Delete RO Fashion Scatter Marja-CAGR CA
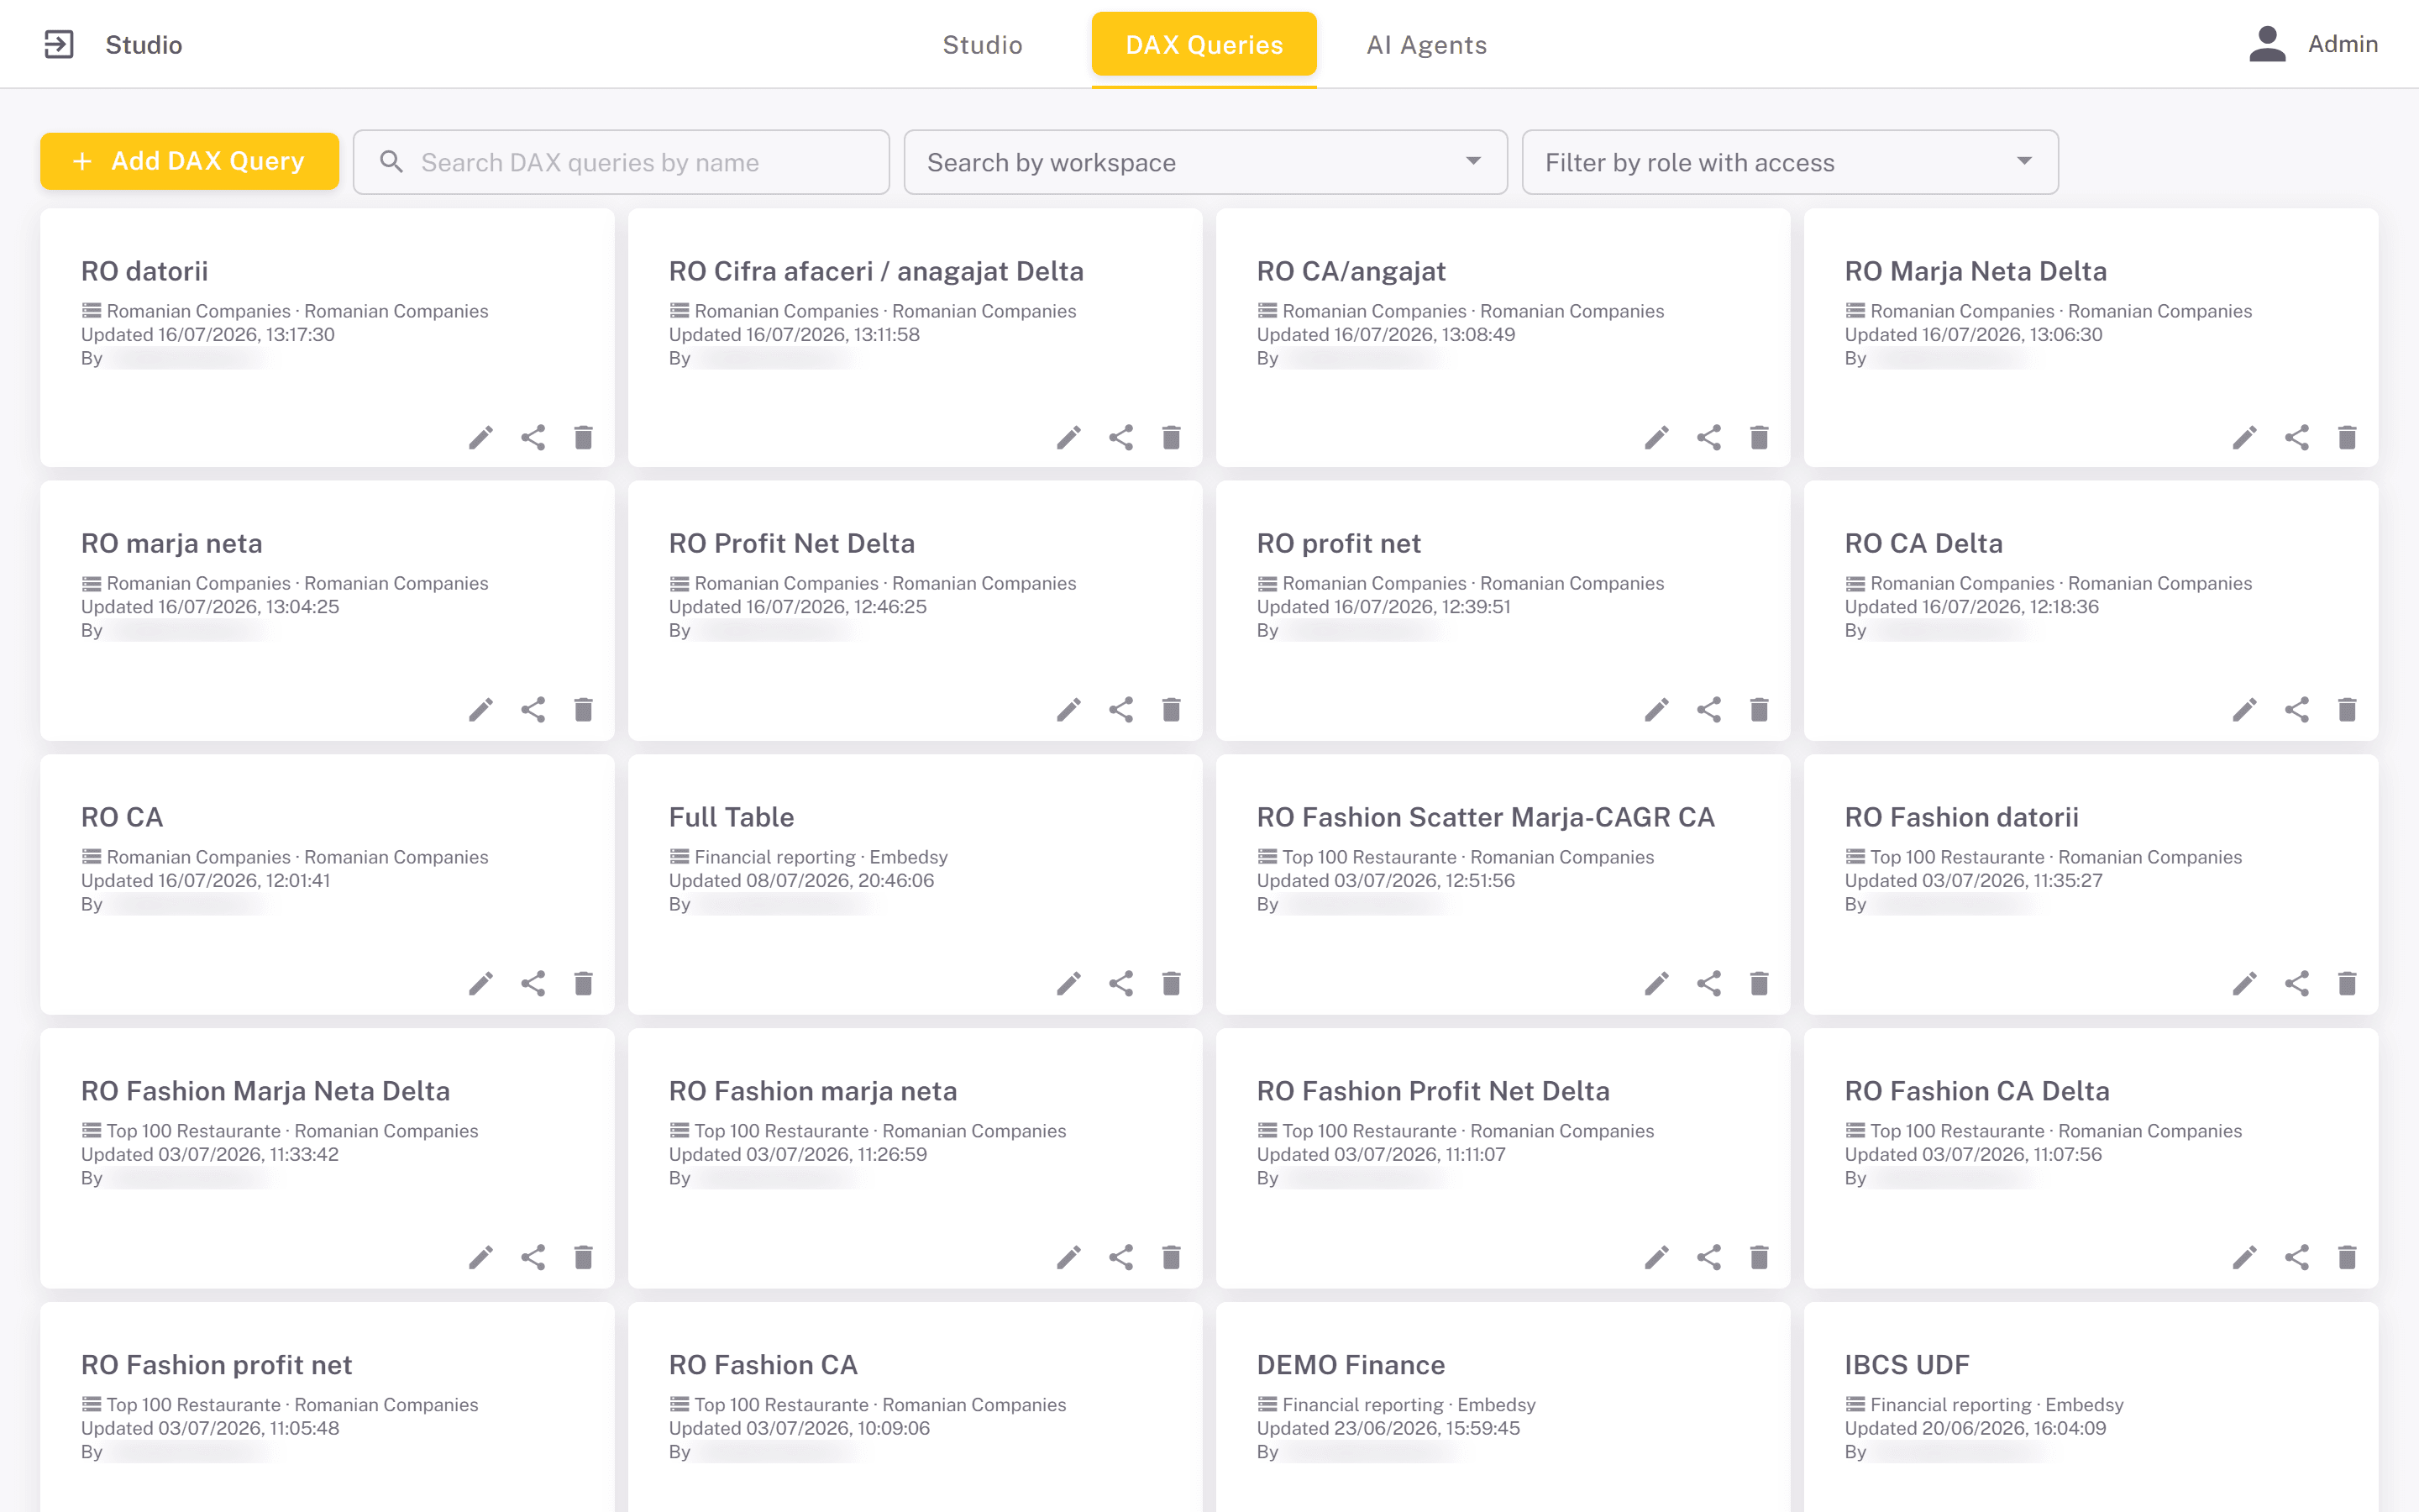Screen dimensions: 2419x1512 1760,984
